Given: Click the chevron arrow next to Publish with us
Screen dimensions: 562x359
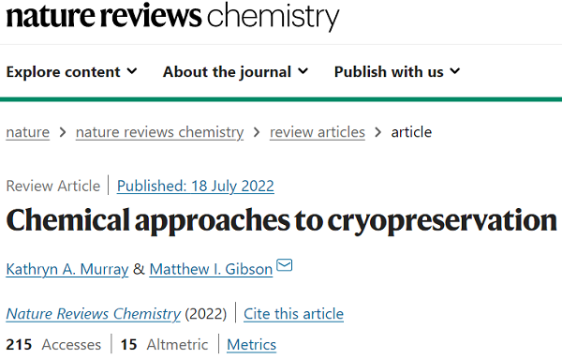Looking at the screenshot, I should point(455,71).
